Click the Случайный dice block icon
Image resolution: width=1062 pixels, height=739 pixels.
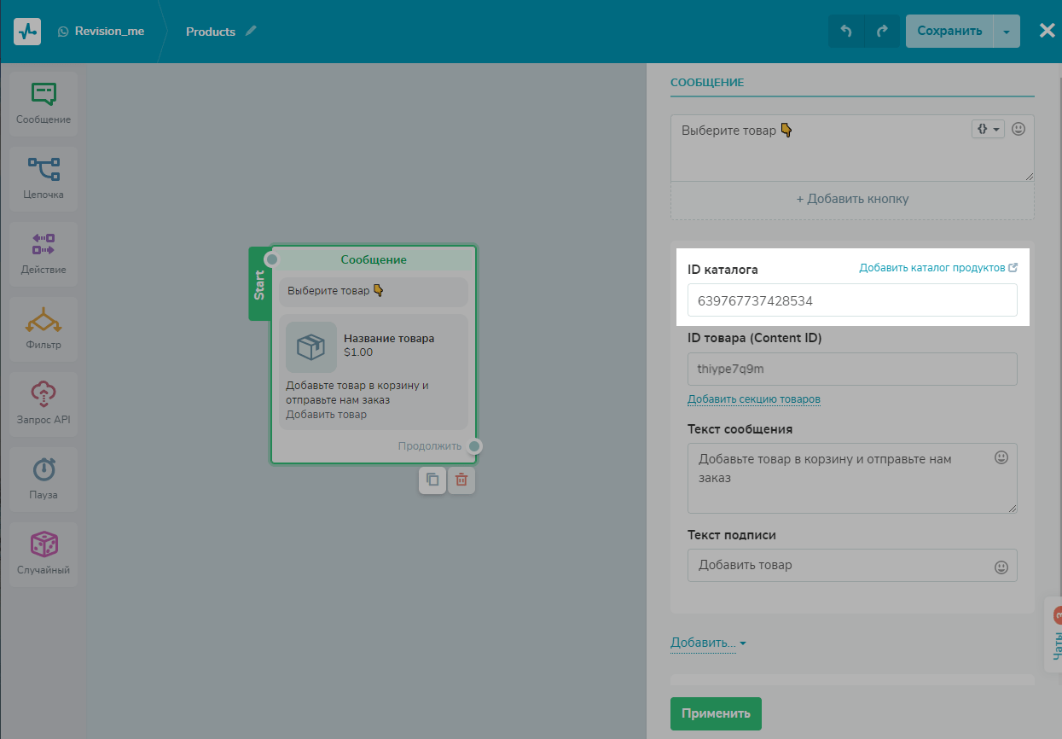(44, 554)
